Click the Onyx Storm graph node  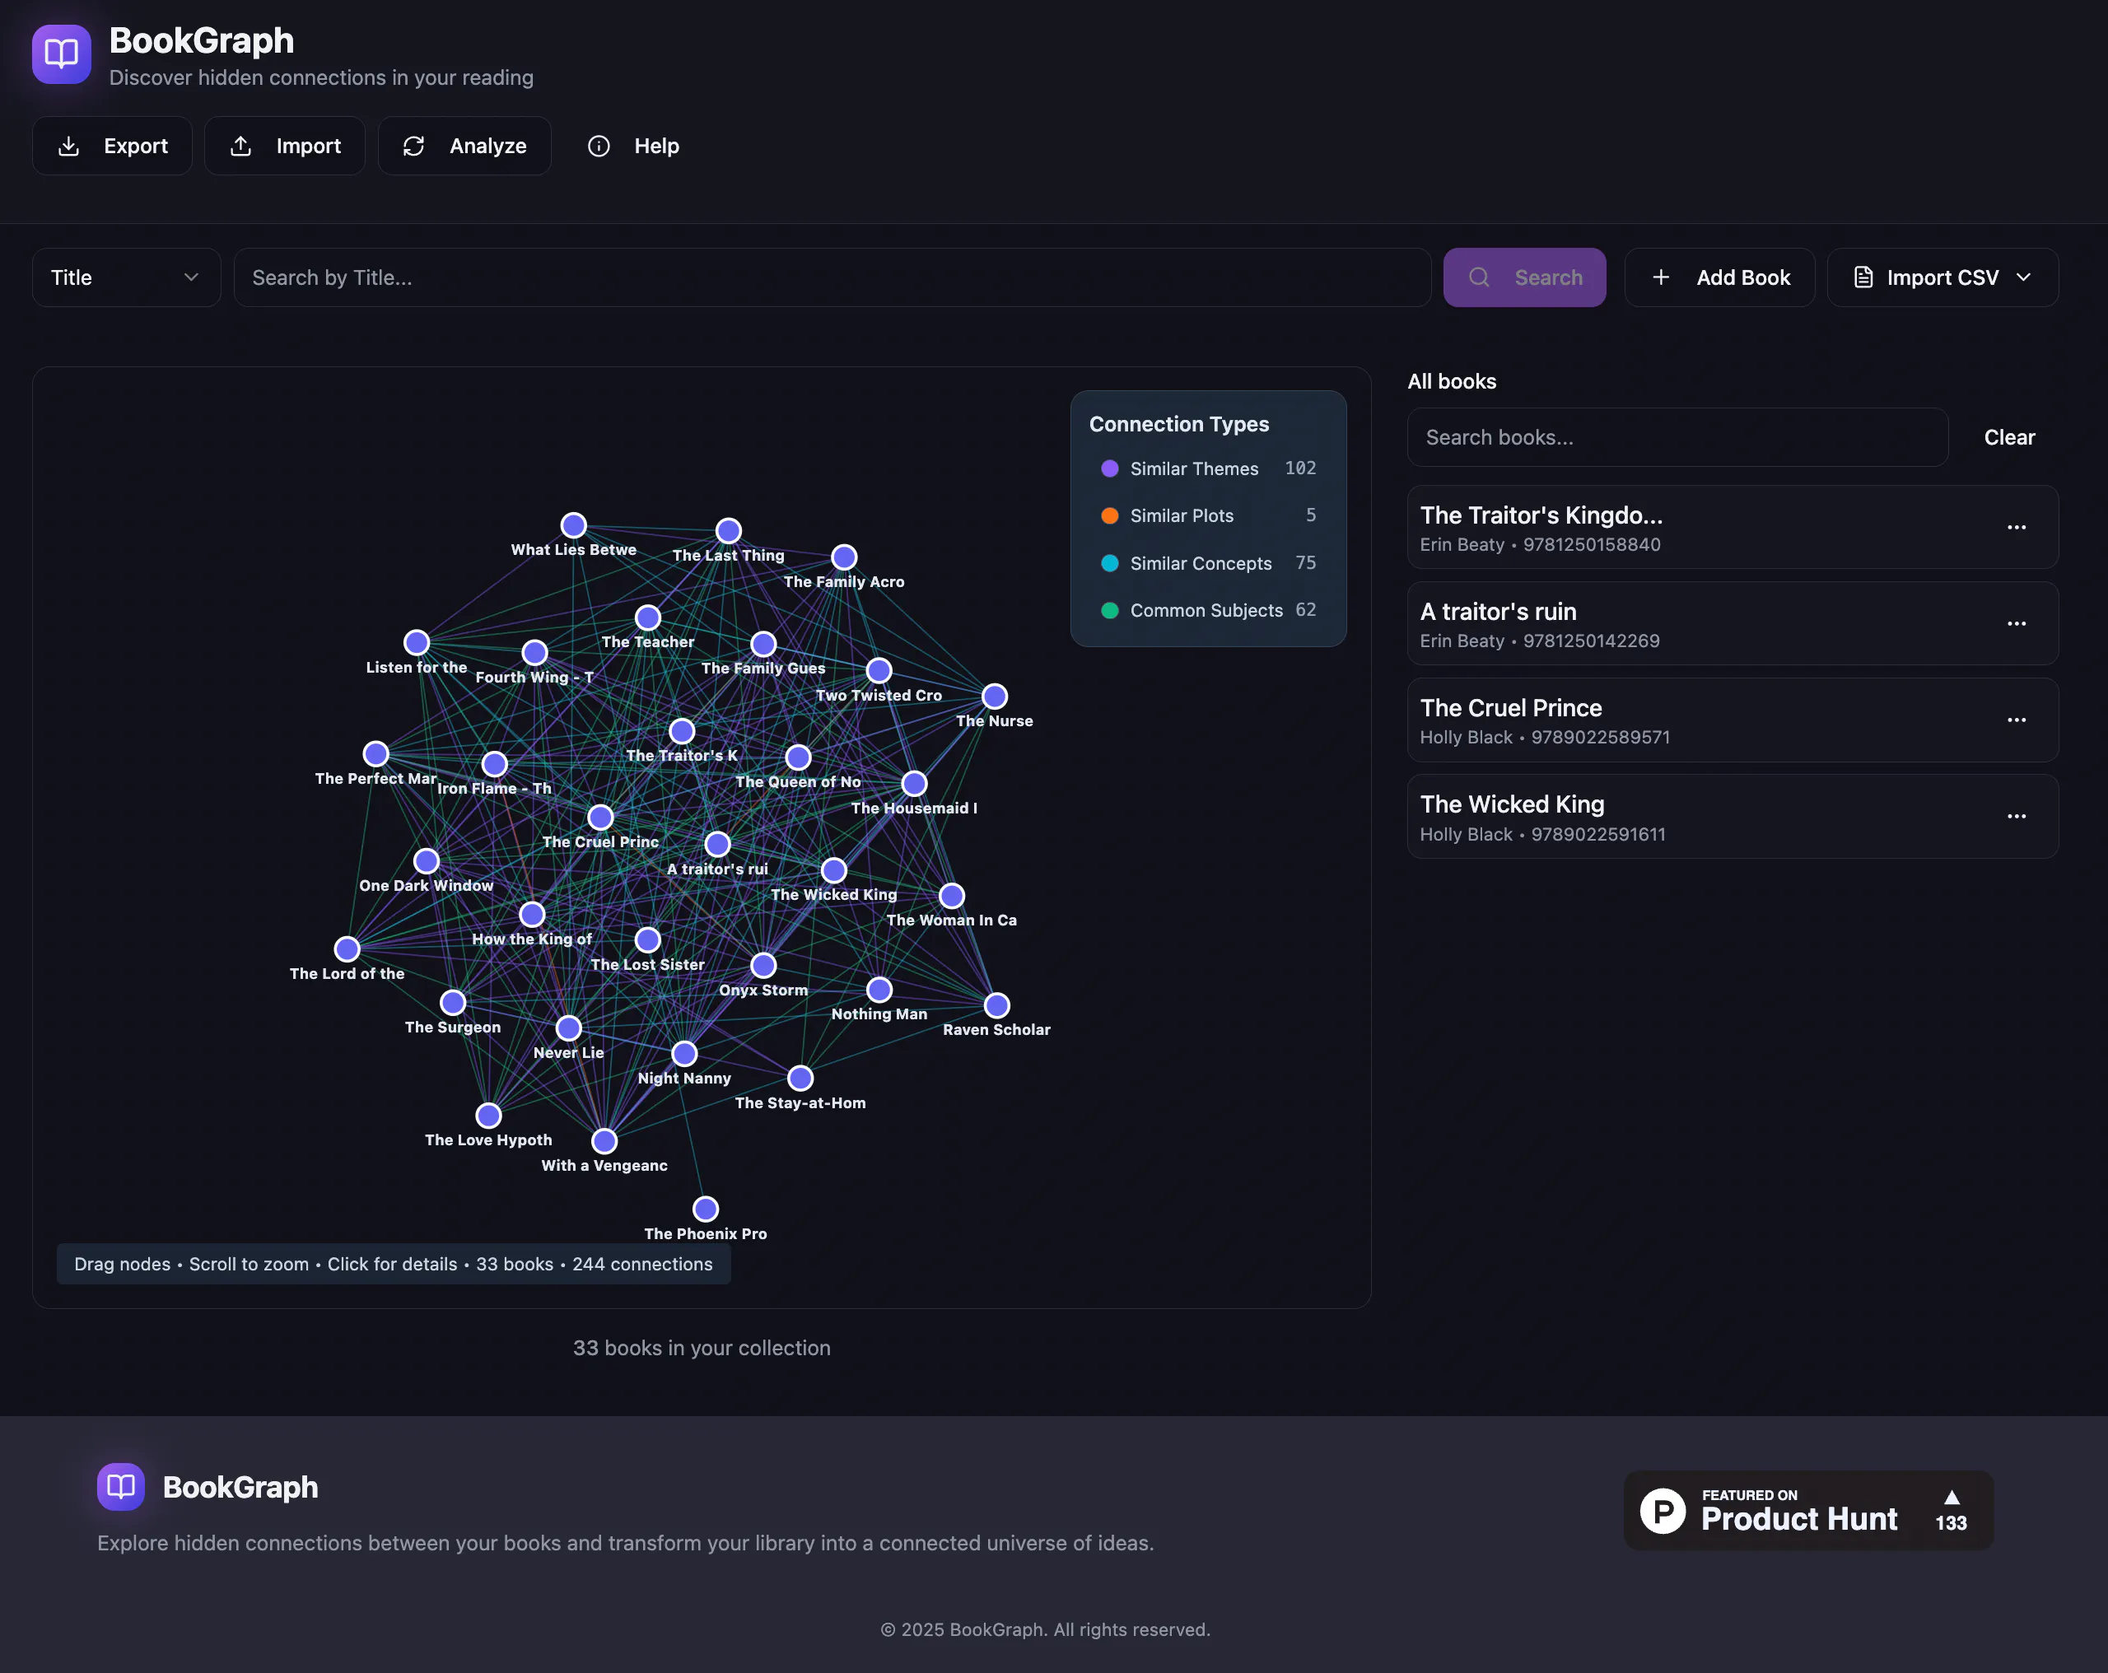point(763,965)
